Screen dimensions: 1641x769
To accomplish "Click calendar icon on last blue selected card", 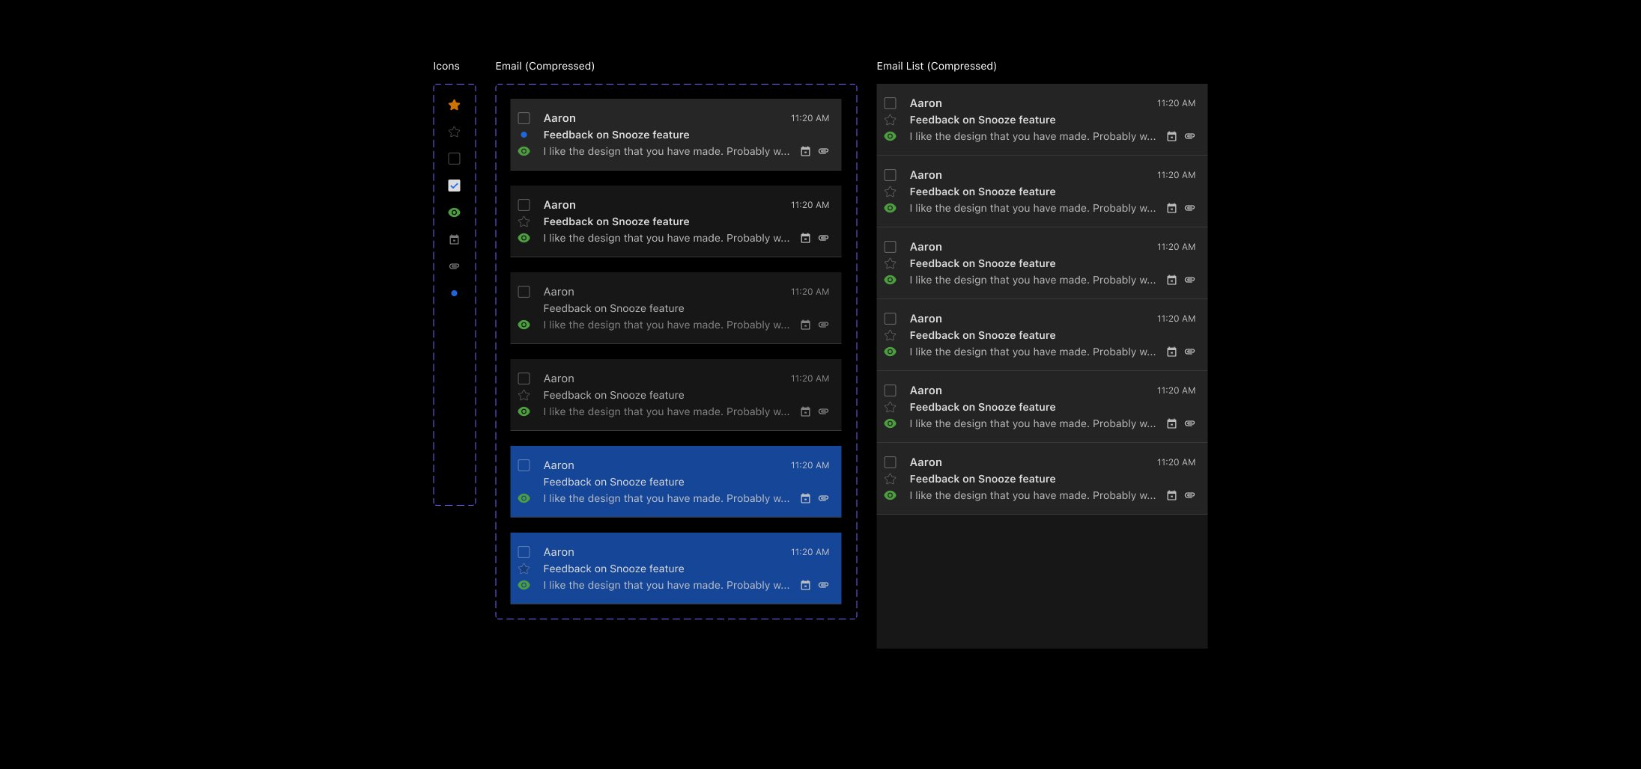I will (805, 585).
